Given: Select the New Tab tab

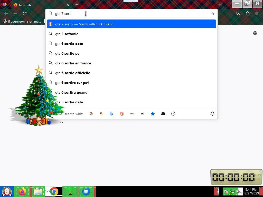Looking at the screenshot, I should pos(41,5).
